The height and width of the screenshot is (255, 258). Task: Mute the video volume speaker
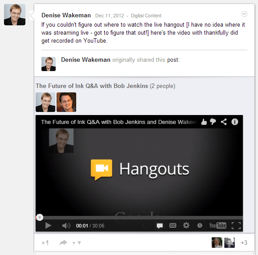click(x=66, y=226)
